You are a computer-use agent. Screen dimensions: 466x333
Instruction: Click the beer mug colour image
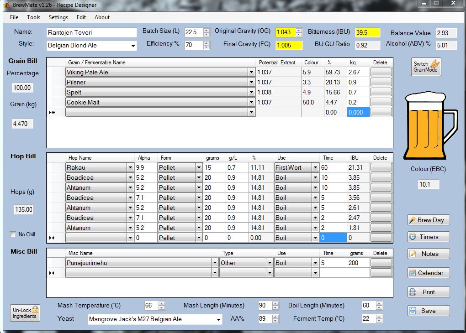point(430,125)
